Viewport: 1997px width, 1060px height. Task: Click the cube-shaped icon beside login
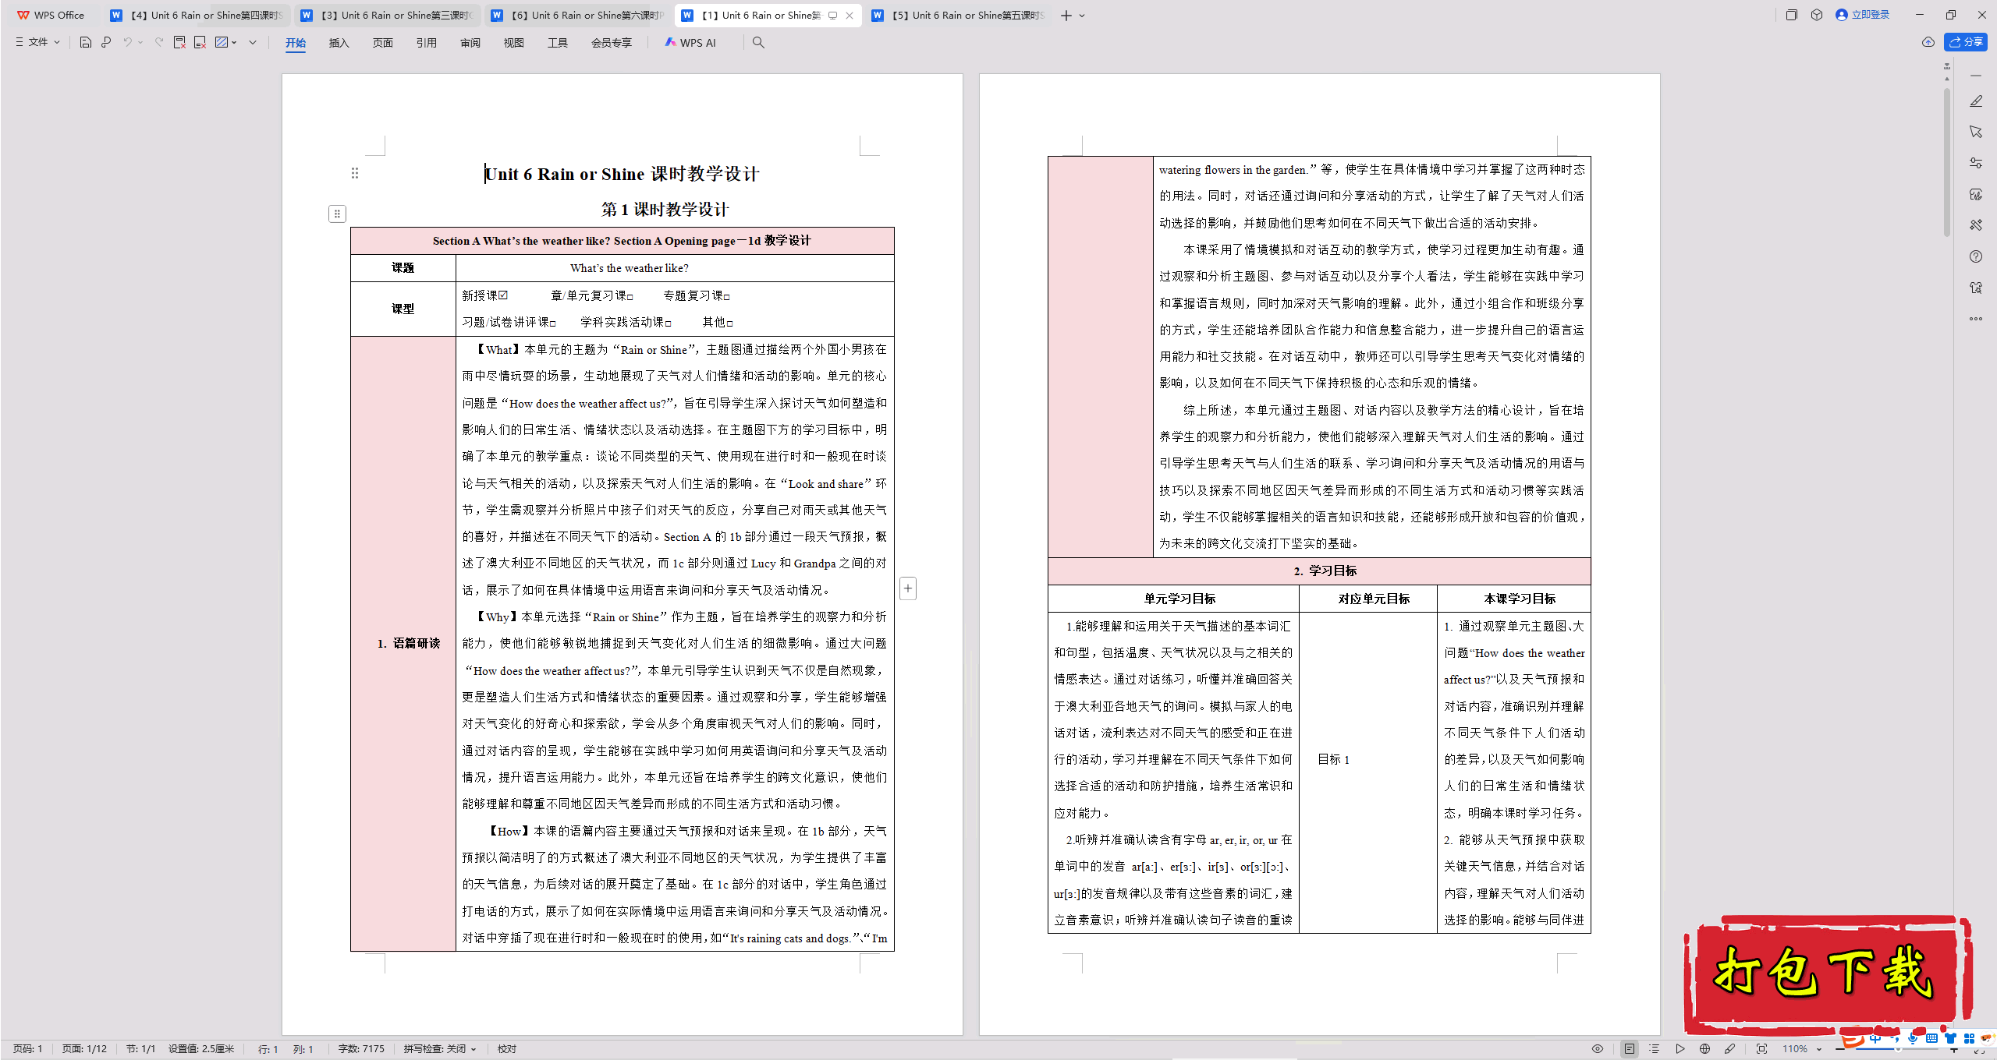coord(1817,15)
